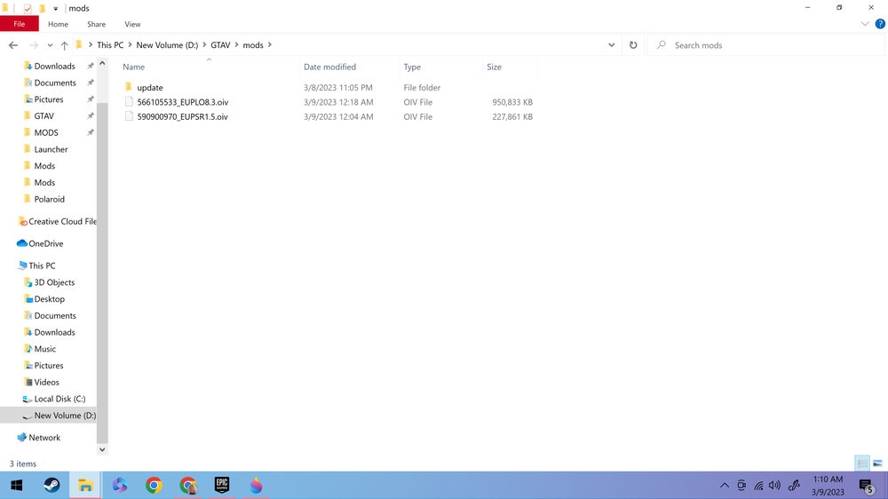Sort files by Size column

494,67
